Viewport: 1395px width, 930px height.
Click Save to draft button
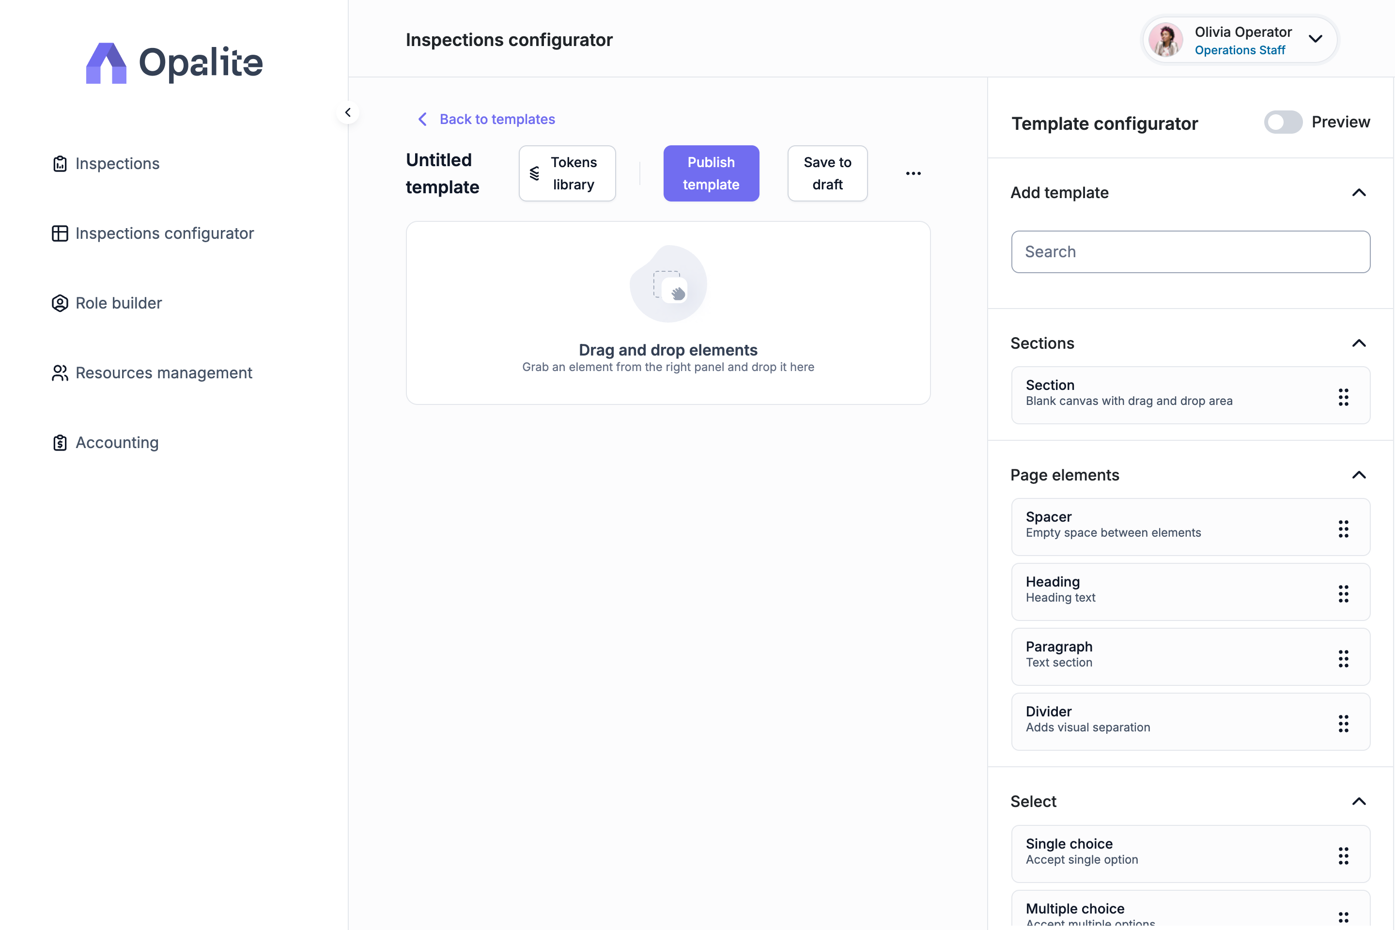[827, 173]
